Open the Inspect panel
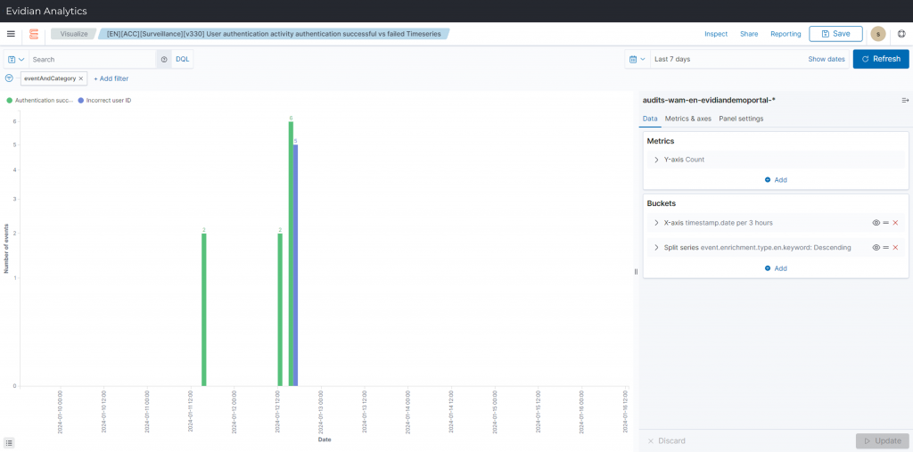 tap(716, 34)
